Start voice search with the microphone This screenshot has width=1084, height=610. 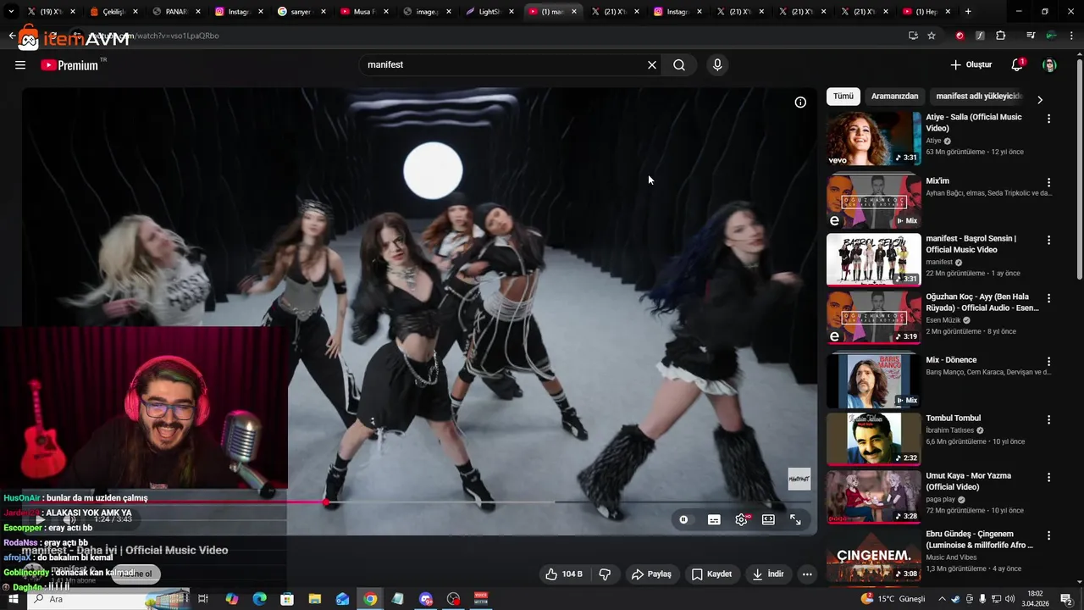tap(717, 65)
